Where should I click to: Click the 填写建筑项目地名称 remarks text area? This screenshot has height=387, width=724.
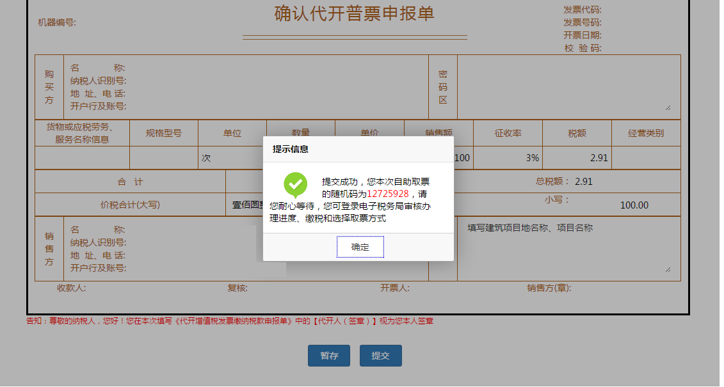(569, 249)
